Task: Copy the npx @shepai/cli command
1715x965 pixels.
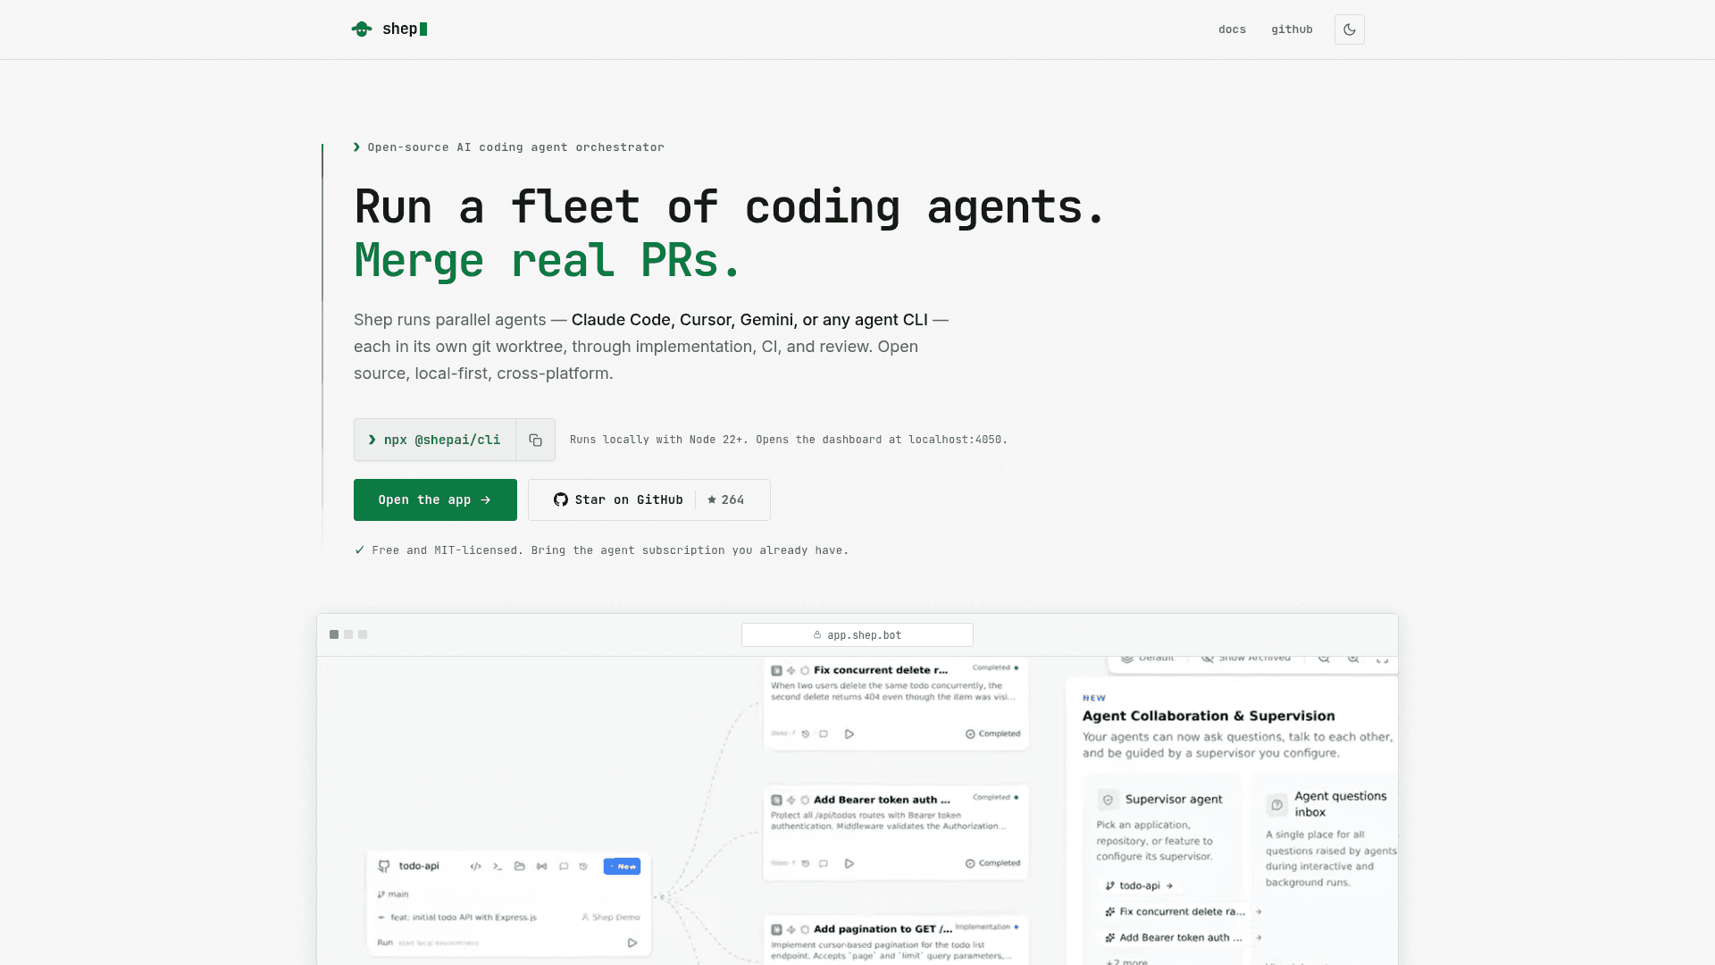Action: 535,440
